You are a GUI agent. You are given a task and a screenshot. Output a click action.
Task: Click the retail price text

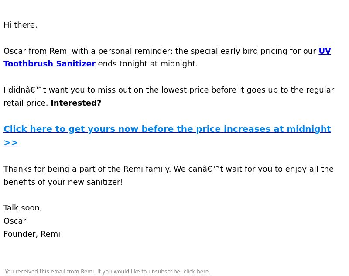(26, 103)
